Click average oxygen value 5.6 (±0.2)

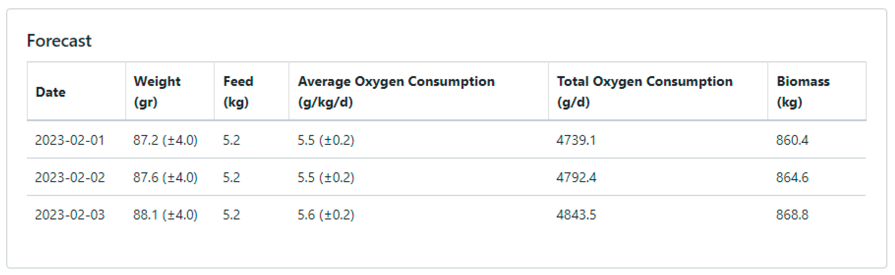click(x=326, y=215)
